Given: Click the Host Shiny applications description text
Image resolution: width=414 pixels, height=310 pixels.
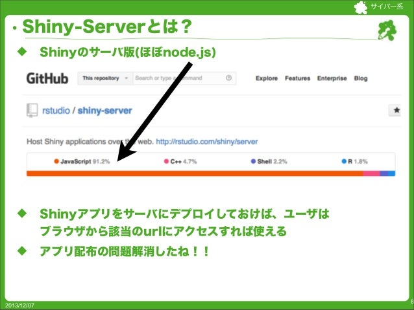Looking at the screenshot, I should click(x=90, y=142).
